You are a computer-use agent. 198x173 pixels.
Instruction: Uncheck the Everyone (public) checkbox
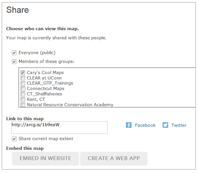click(14, 53)
